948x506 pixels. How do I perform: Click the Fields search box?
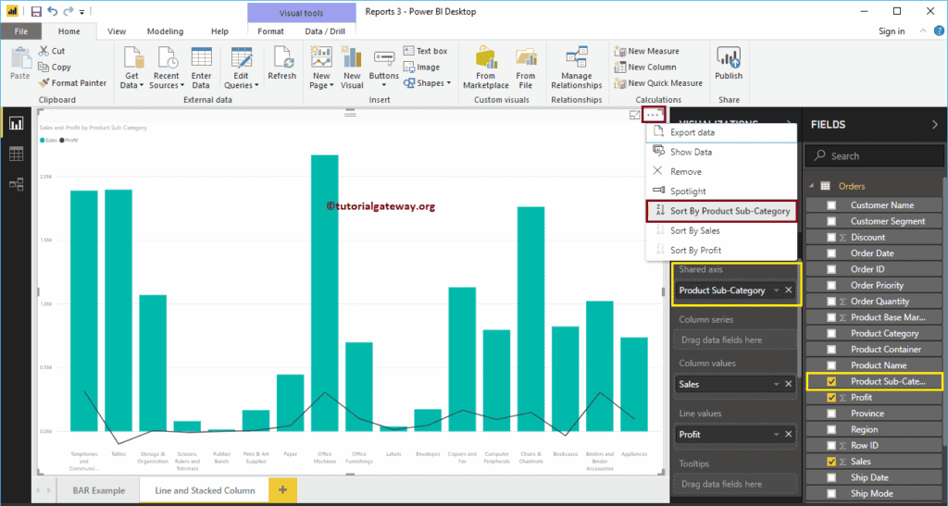click(875, 156)
